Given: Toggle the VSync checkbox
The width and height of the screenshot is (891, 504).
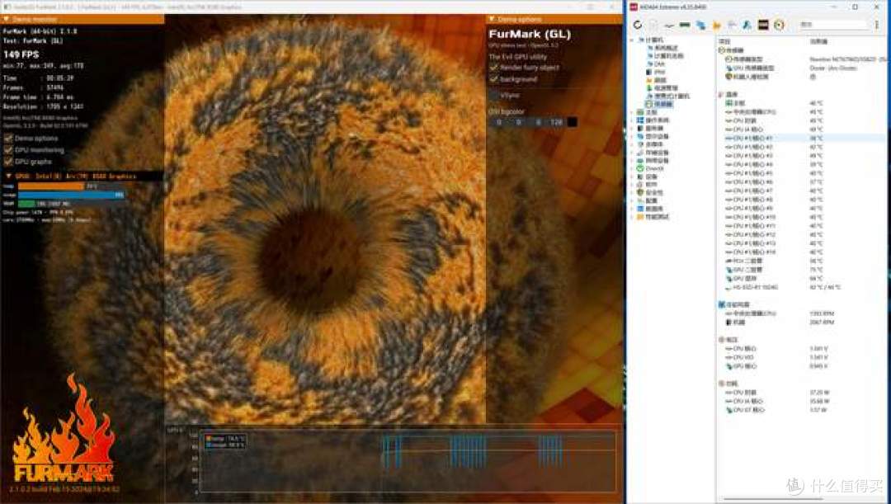Looking at the screenshot, I should click(494, 96).
